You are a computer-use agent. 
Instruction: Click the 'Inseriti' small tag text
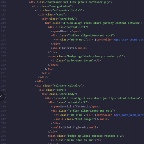68,48
